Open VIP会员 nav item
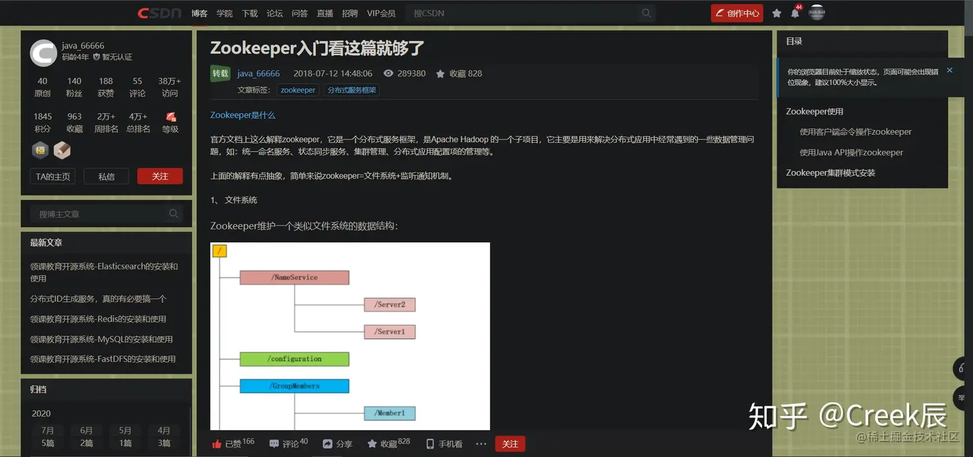This screenshot has width=973, height=457. click(x=381, y=13)
